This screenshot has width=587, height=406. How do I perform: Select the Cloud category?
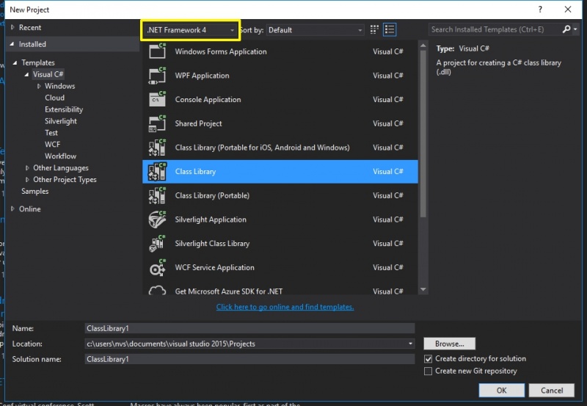[x=54, y=98]
